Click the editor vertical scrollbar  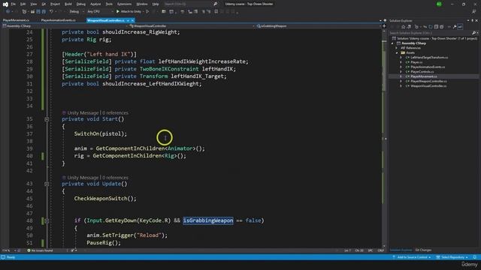tap(384, 138)
